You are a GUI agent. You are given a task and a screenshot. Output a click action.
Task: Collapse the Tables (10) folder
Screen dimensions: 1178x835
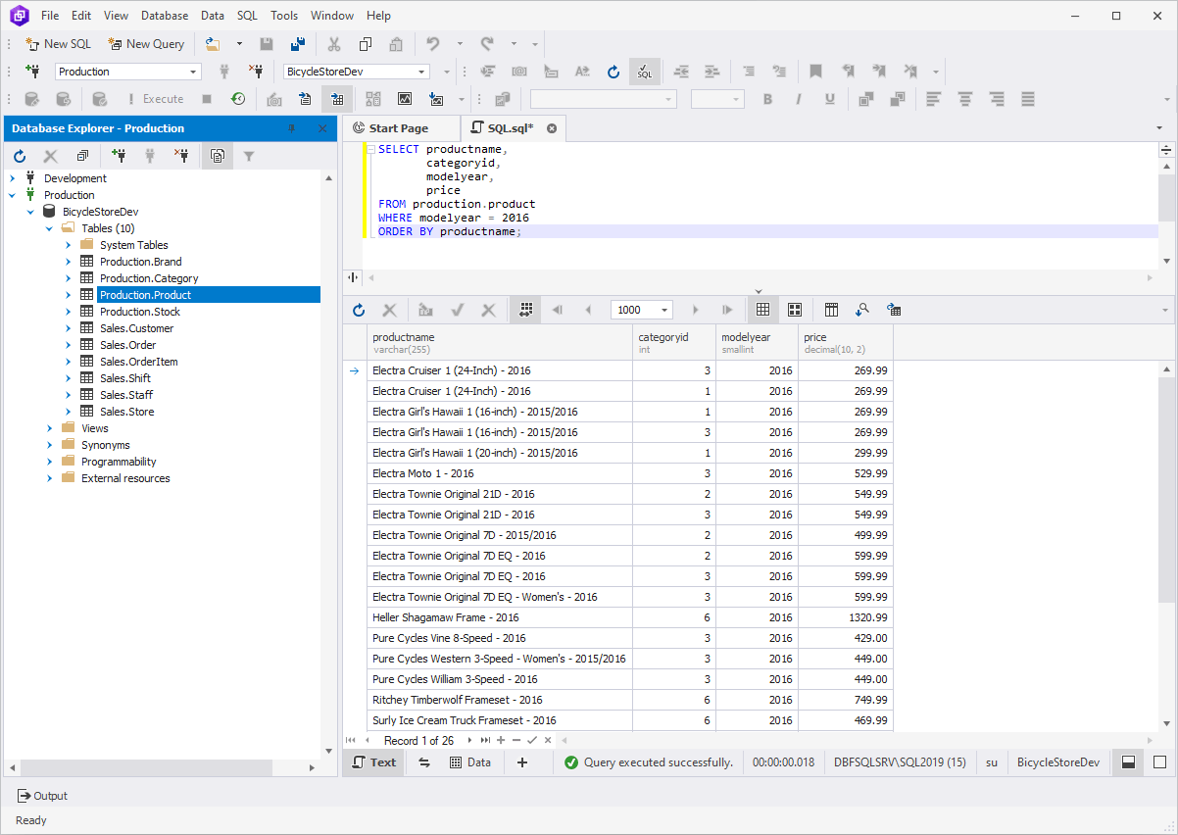tap(50, 228)
